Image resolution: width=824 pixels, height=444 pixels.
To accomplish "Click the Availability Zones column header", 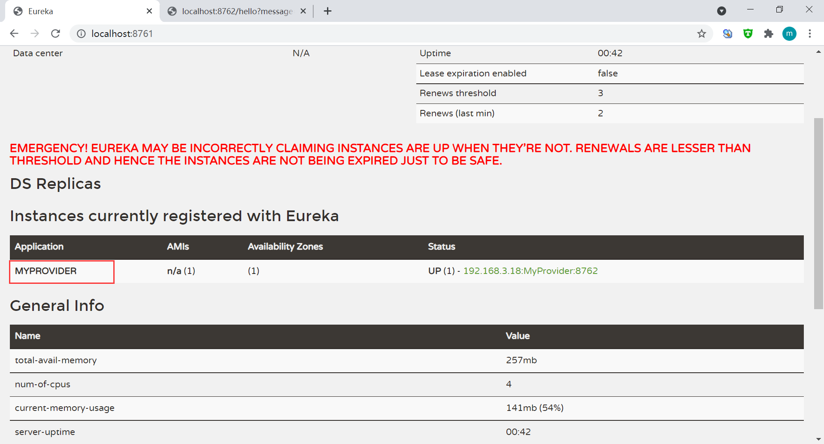I will pyautogui.click(x=285, y=246).
